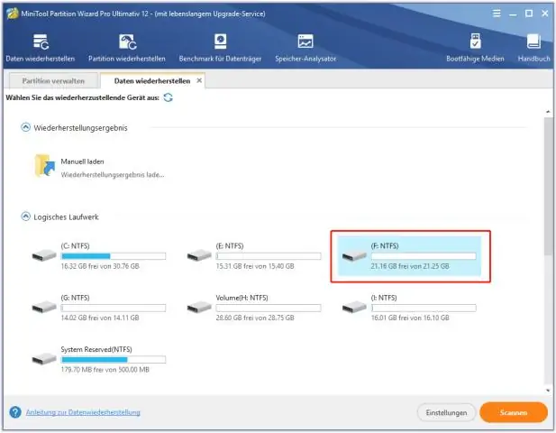
Task: Click text 28.60 GB frei von 28.75 GB
Action: point(255,318)
